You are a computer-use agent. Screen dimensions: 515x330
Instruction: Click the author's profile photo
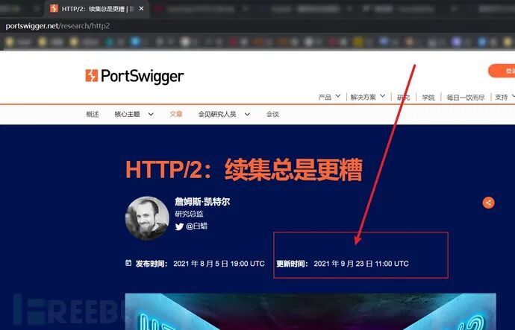point(147,218)
